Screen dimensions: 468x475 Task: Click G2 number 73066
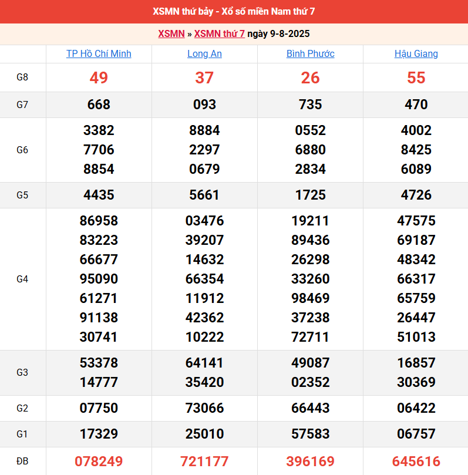pyautogui.click(x=204, y=407)
